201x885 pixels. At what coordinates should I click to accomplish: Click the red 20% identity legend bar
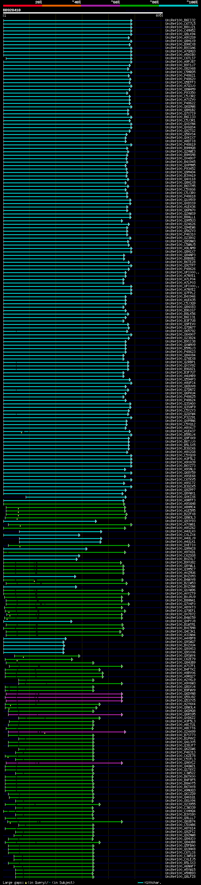coord(23,6)
